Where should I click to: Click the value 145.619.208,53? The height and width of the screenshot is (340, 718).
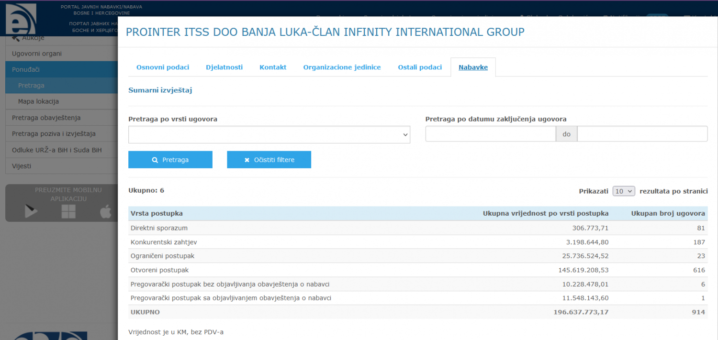pos(583,270)
